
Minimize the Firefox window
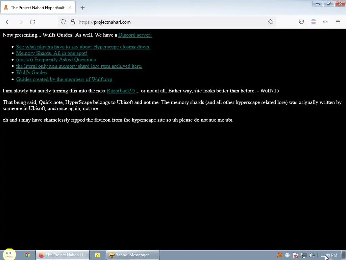(318, 4)
